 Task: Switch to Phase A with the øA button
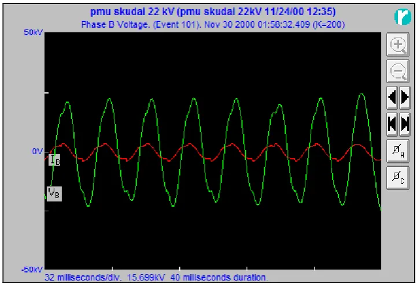tap(398, 151)
